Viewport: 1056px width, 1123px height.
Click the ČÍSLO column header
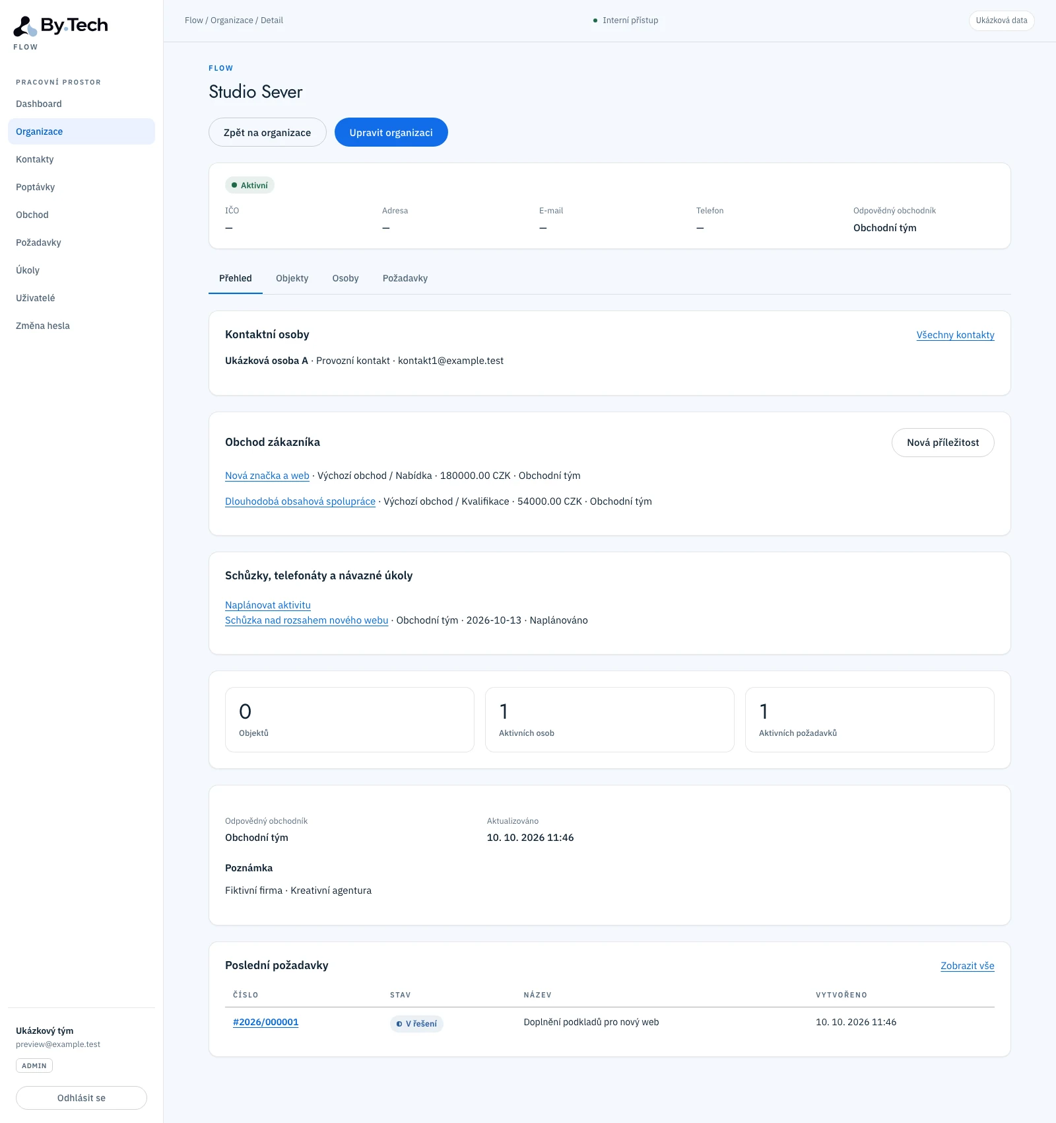[x=246, y=995]
